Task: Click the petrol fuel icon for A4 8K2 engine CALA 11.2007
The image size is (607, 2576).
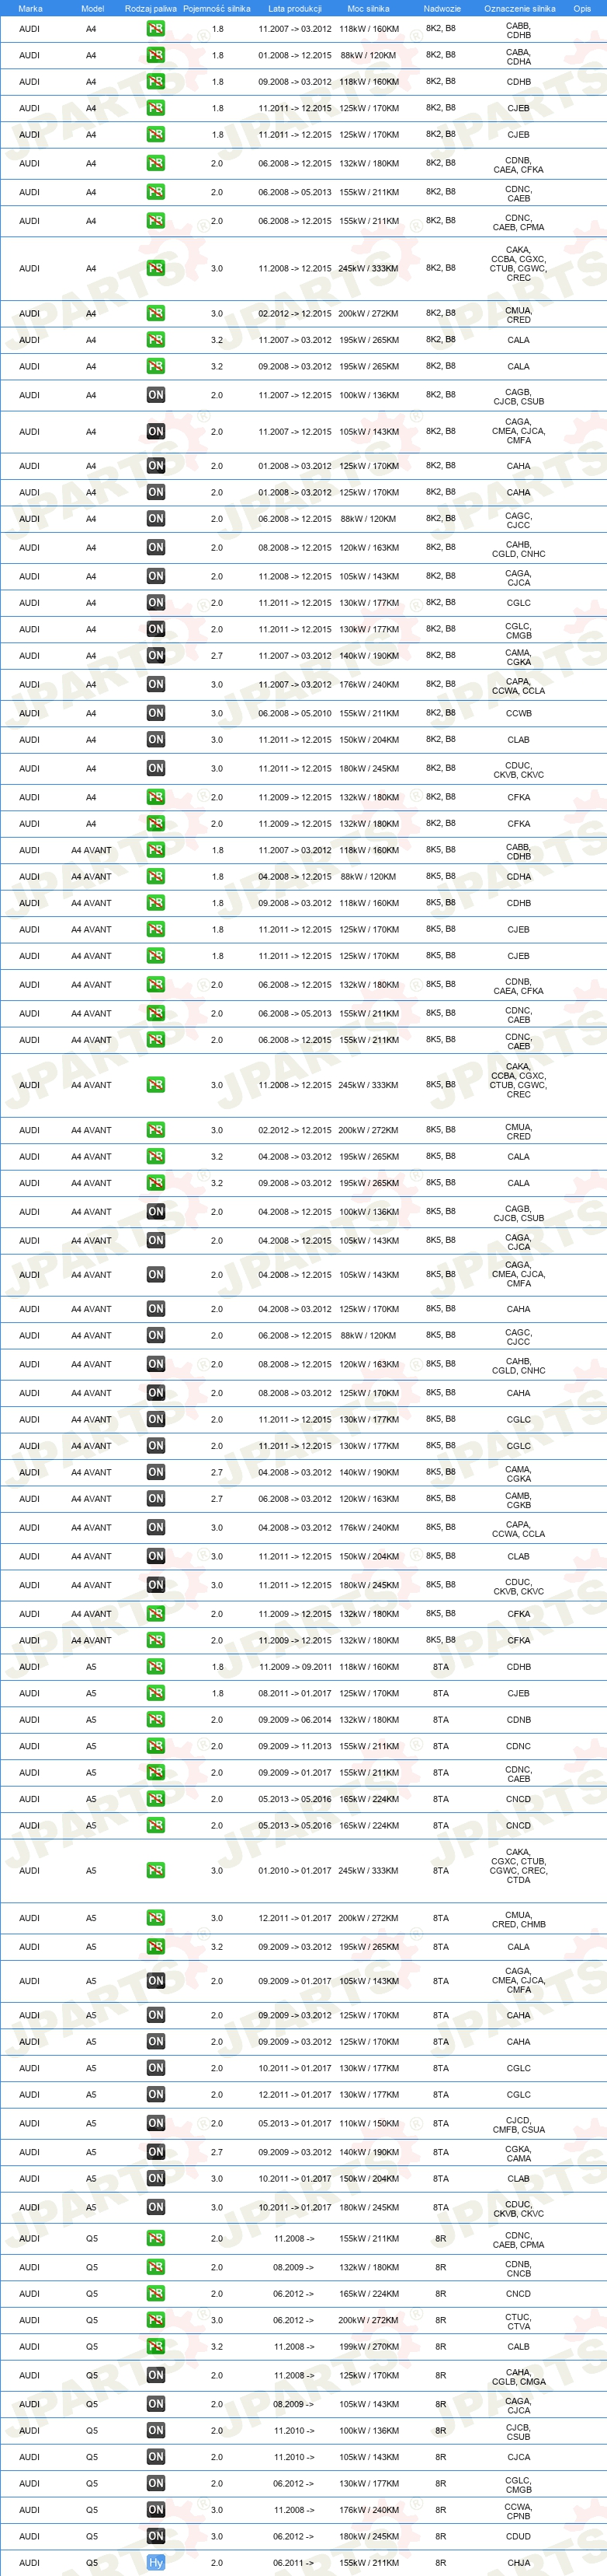Action: (156, 340)
